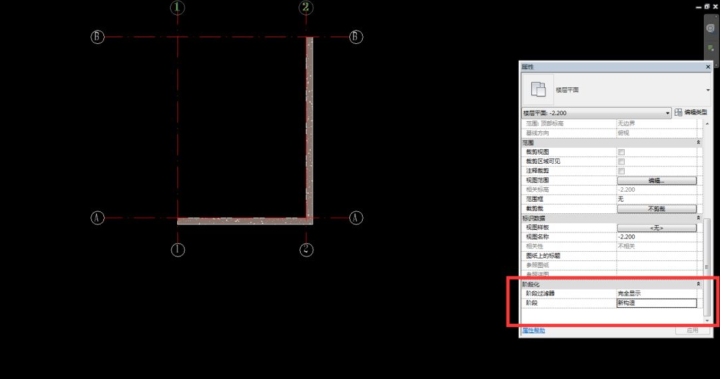Open navigation bar customize options at its bottom
The width and height of the screenshot is (720, 379).
[x=716, y=65]
